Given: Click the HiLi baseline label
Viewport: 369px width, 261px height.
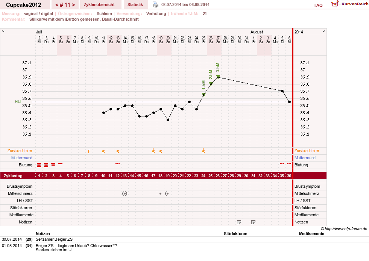Looking at the screenshot, I should coord(18,102).
